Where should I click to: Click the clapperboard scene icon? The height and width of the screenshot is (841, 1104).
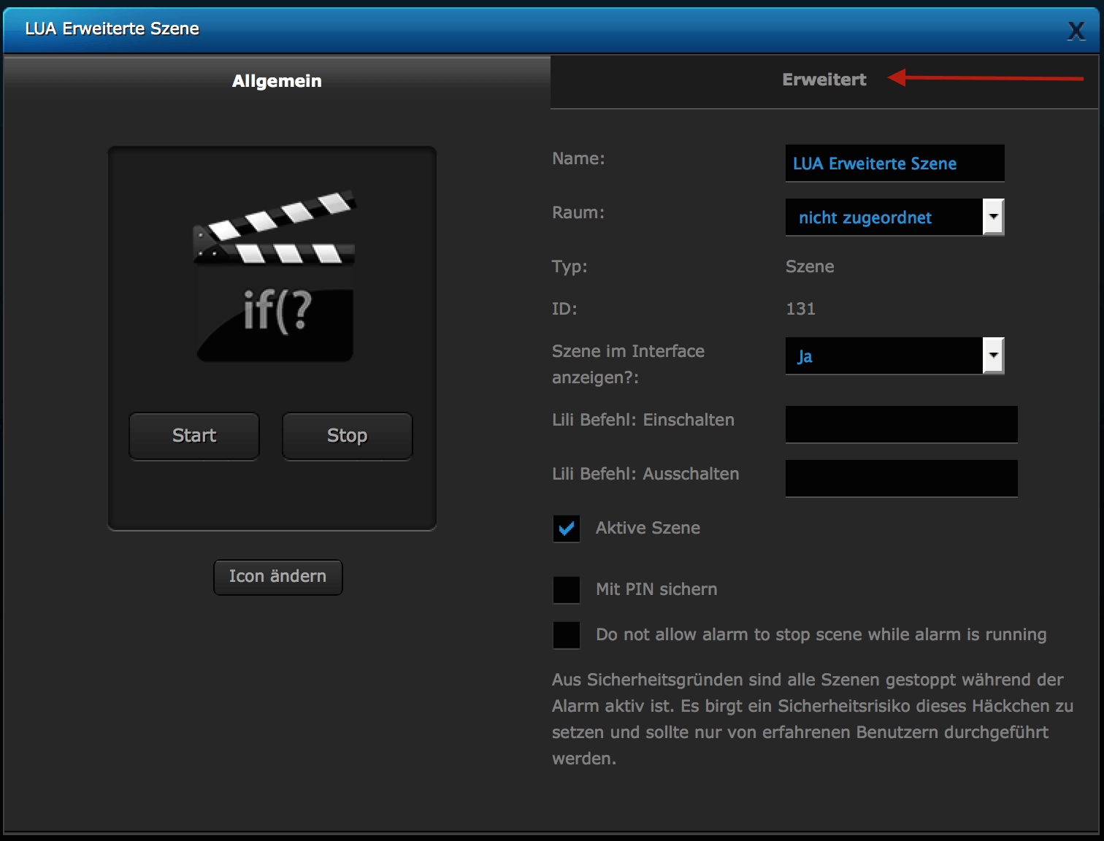click(x=274, y=277)
